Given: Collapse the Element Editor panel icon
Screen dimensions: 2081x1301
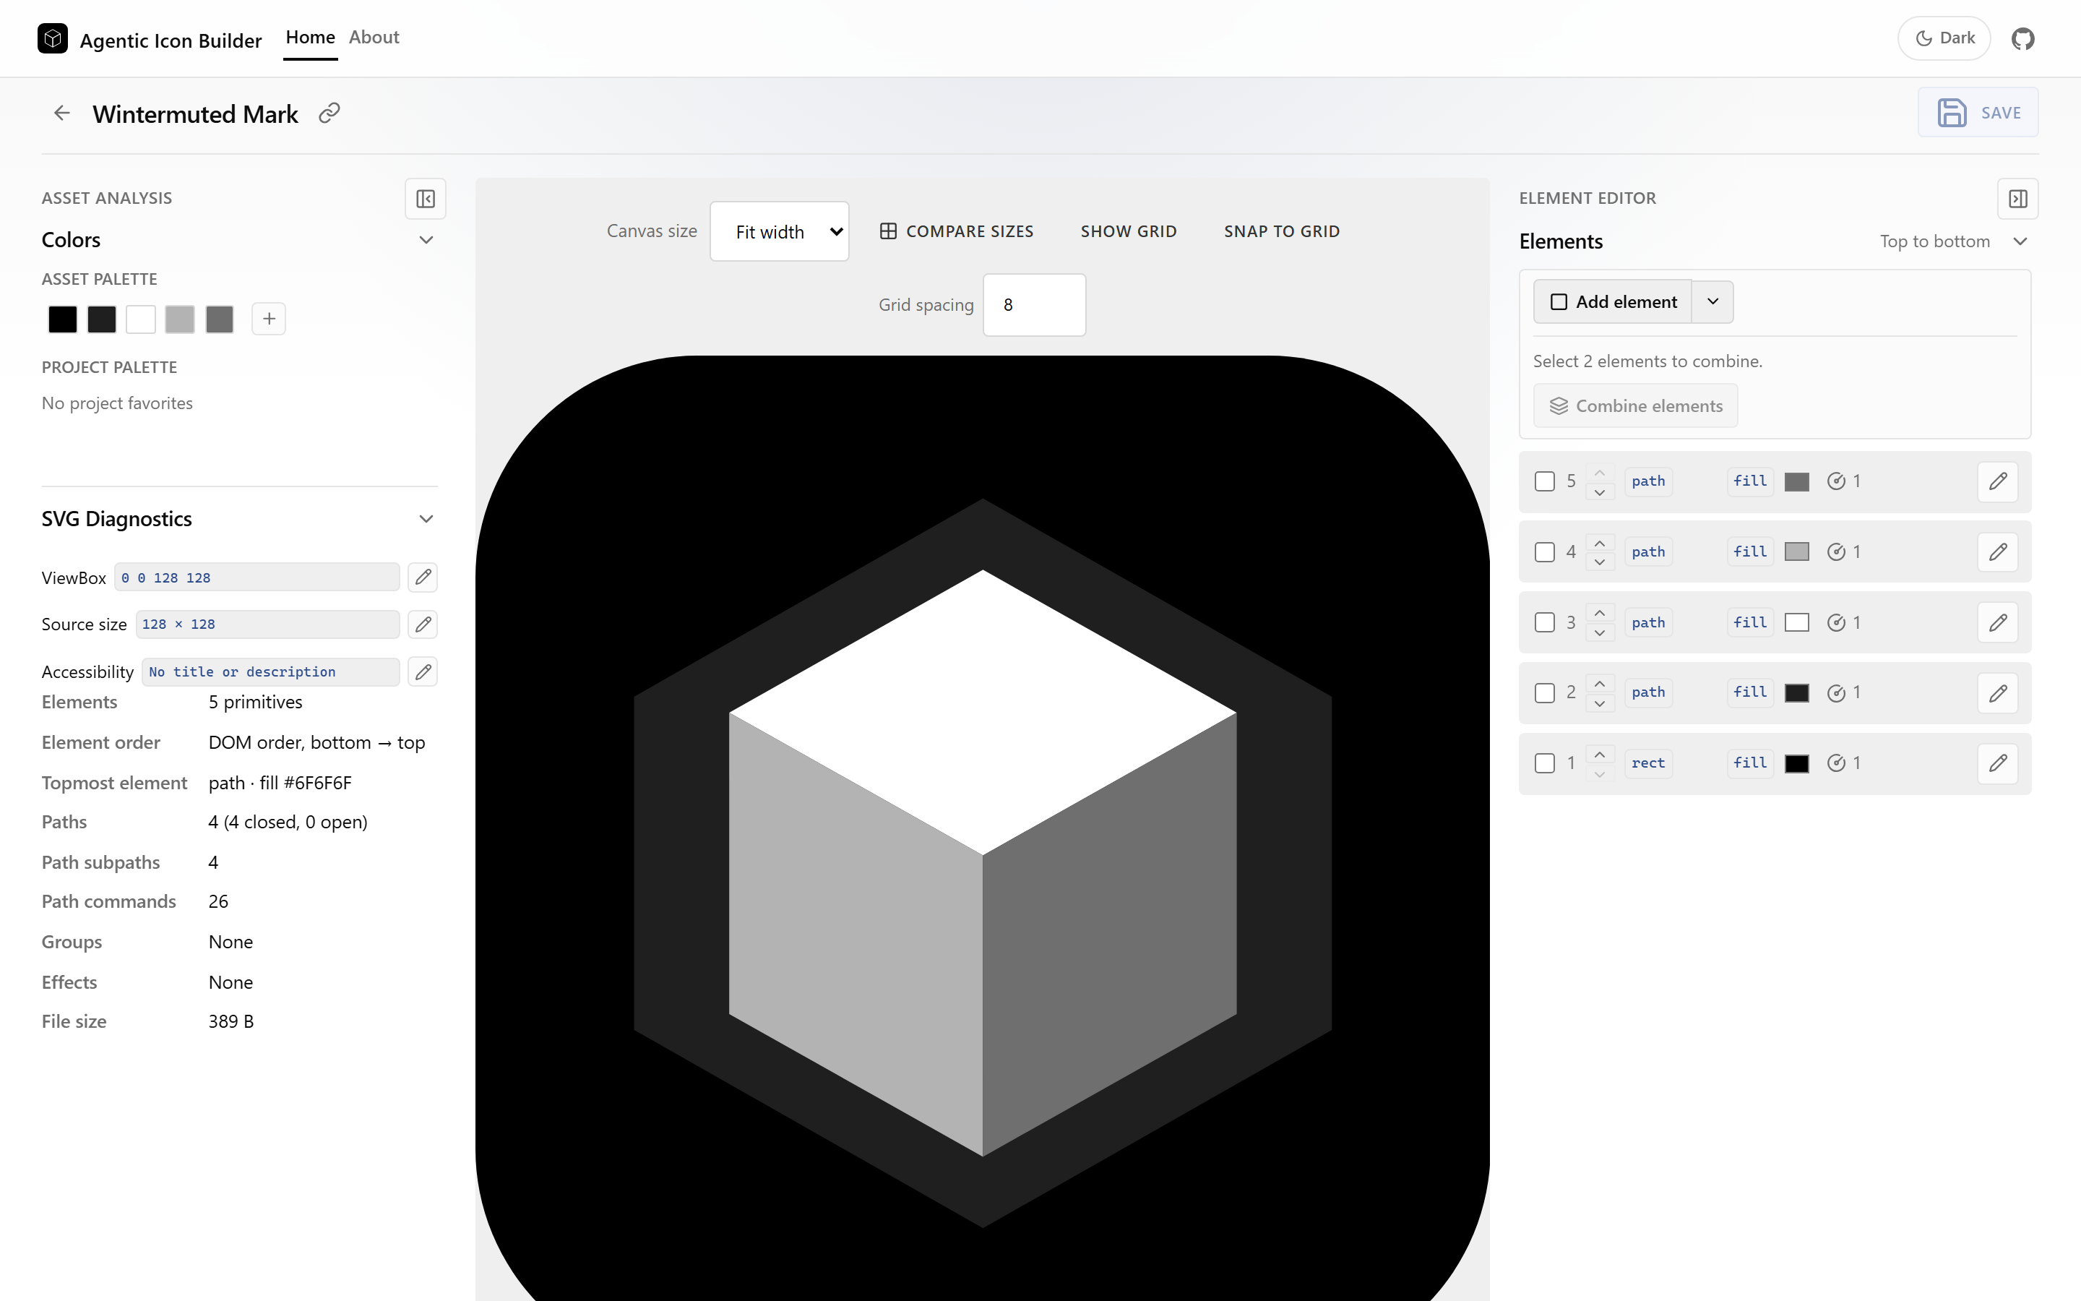Looking at the screenshot, I should 2017,199.
